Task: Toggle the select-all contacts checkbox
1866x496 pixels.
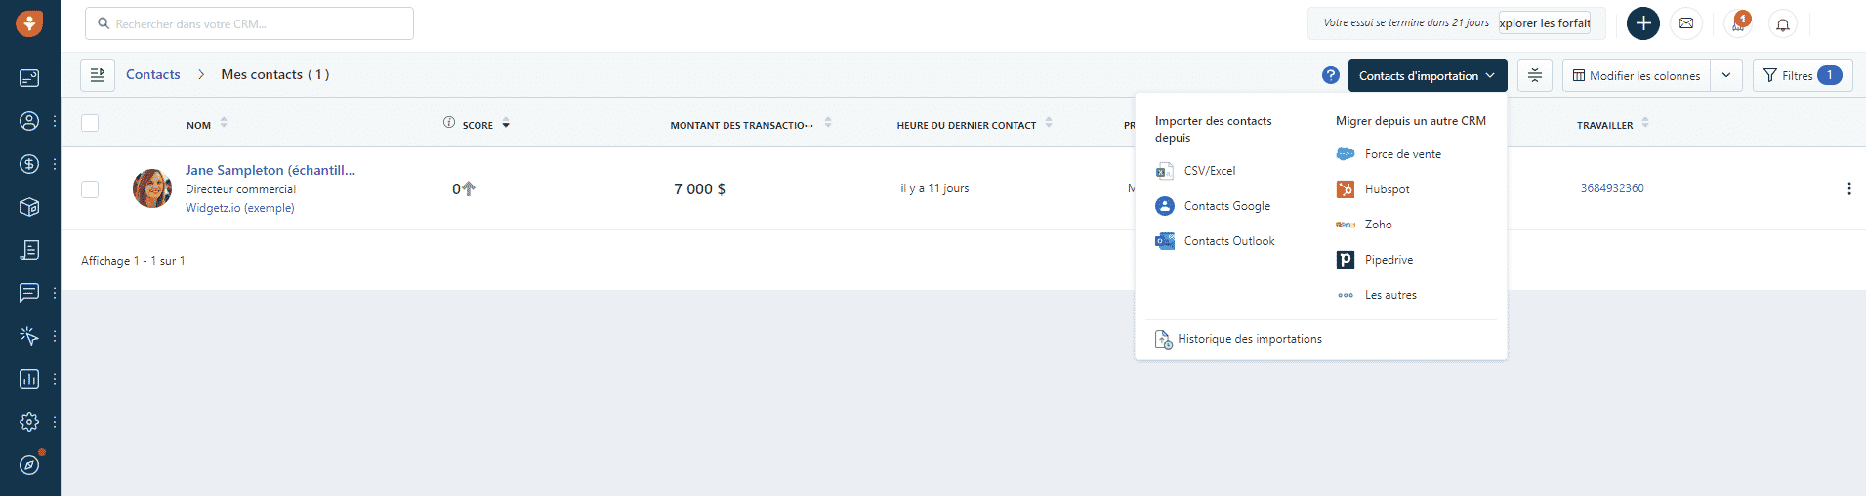Action: pos(90,123)
